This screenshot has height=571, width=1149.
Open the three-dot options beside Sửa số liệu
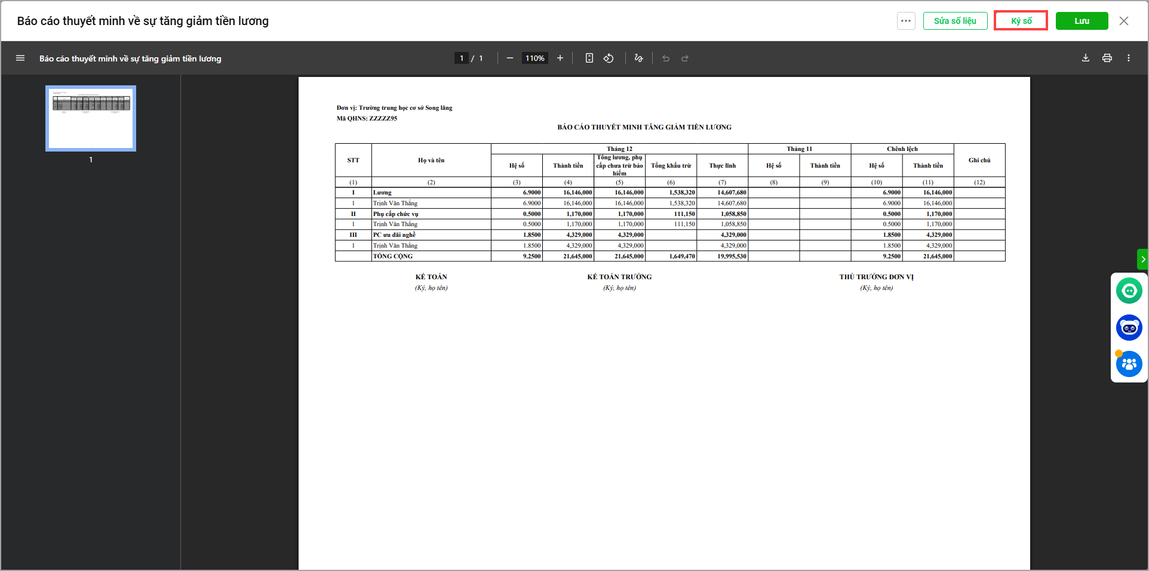906,21
